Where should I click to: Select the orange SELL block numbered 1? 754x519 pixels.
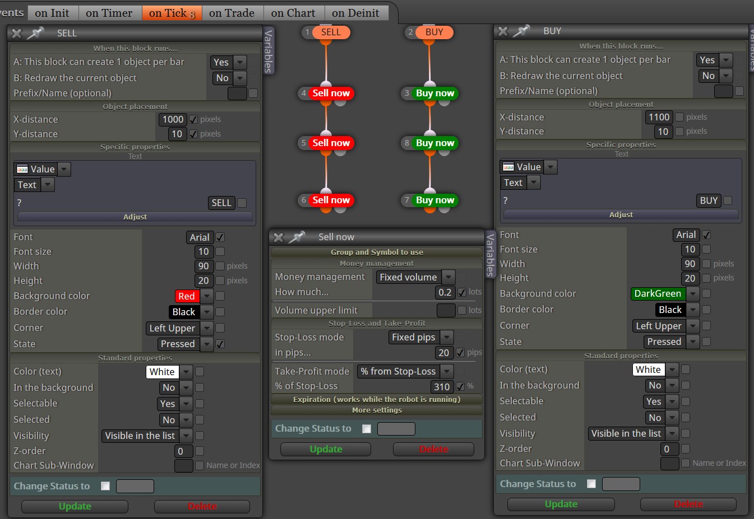331,32
